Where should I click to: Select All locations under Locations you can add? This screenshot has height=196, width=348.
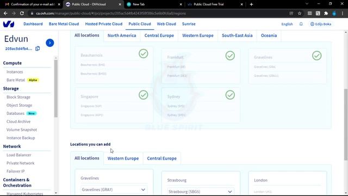pyautogui.click(x=87, y=158)
